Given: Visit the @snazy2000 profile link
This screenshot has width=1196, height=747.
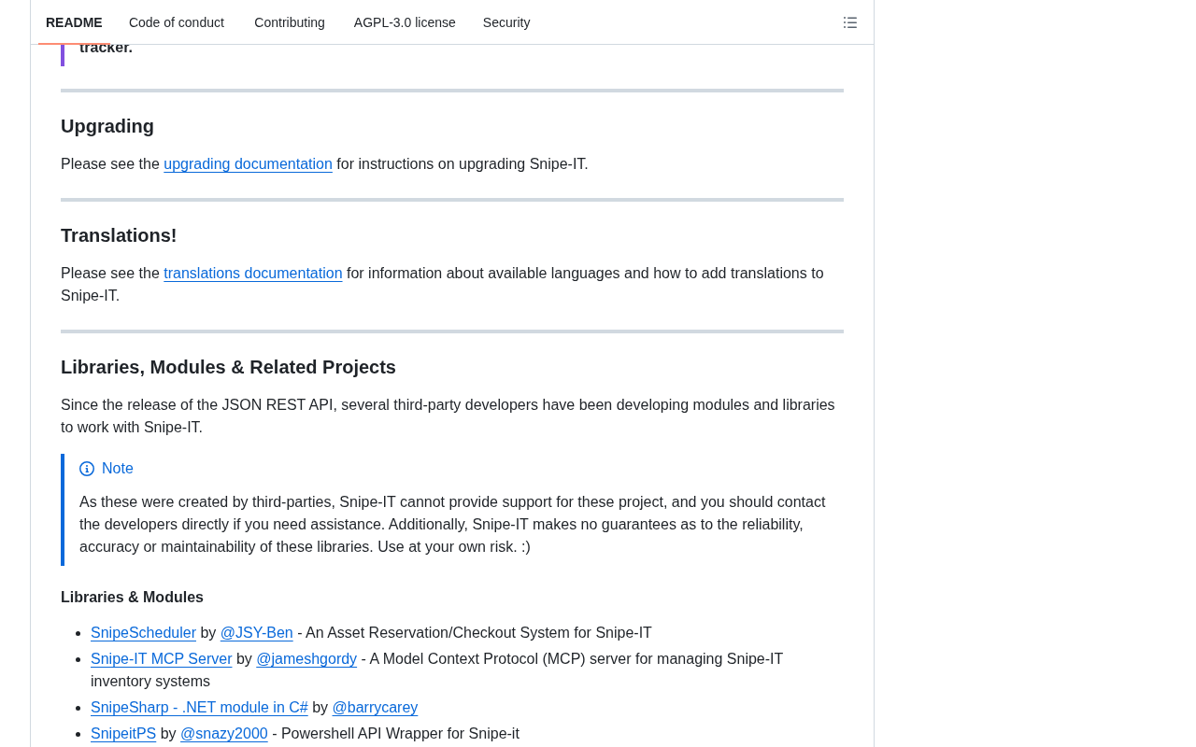Looking at the screenshot, I should [224, 734].
